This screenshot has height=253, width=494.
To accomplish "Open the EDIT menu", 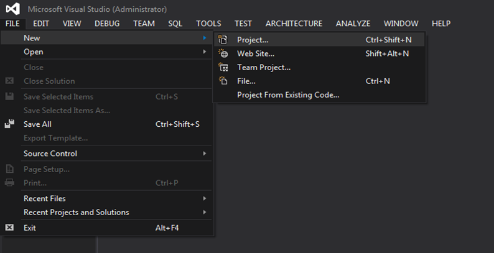I will coord(41,24).
